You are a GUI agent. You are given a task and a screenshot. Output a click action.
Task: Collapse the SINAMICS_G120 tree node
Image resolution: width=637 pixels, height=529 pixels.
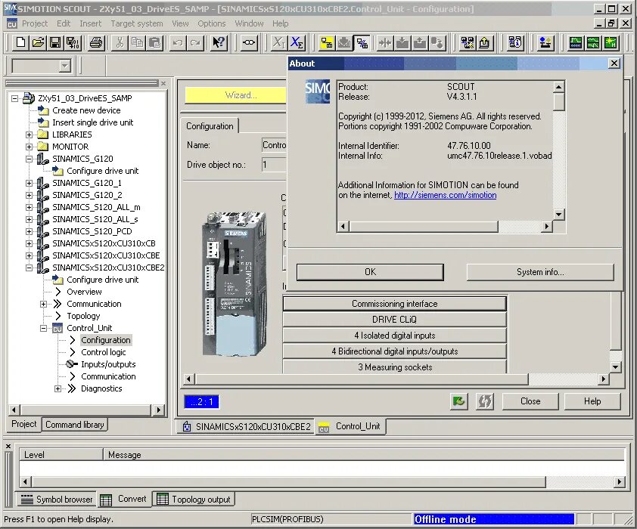30,159
